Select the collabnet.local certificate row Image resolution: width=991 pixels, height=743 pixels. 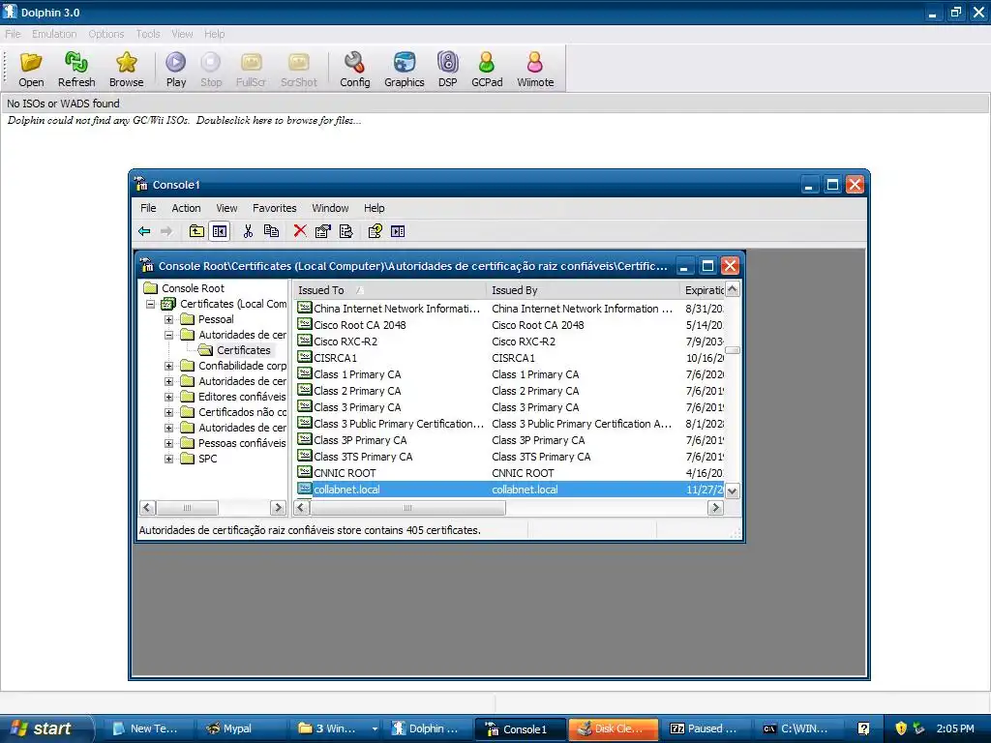point(510,489)
